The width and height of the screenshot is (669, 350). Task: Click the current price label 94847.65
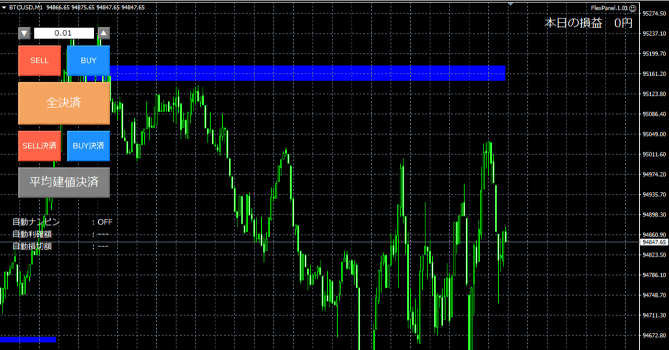(x=654, y=242)
